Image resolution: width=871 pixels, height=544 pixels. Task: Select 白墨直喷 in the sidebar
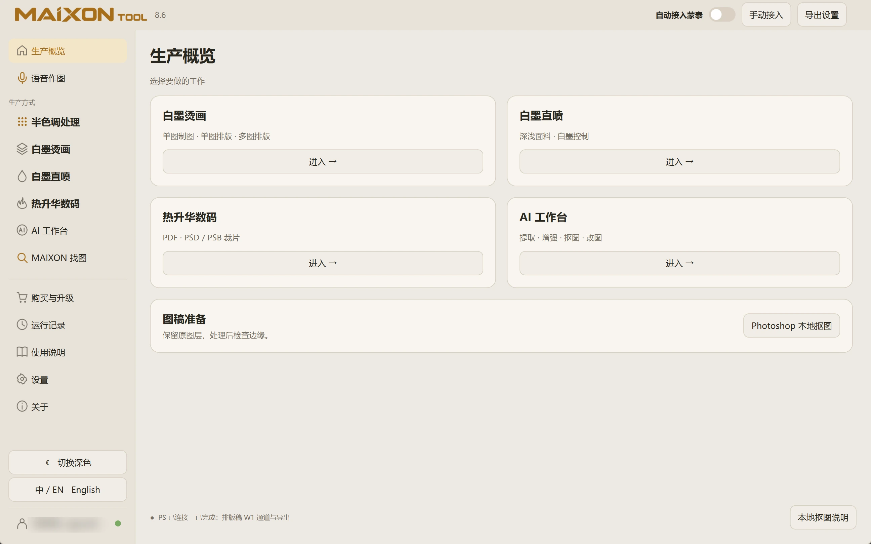(x=68, y=176)
